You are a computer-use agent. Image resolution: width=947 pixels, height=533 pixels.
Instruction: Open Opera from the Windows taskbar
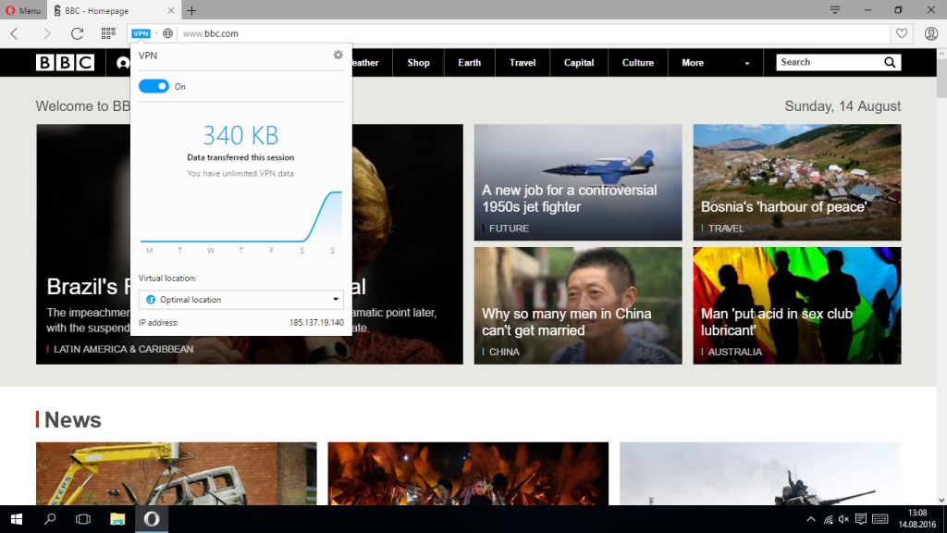[151, 519]
